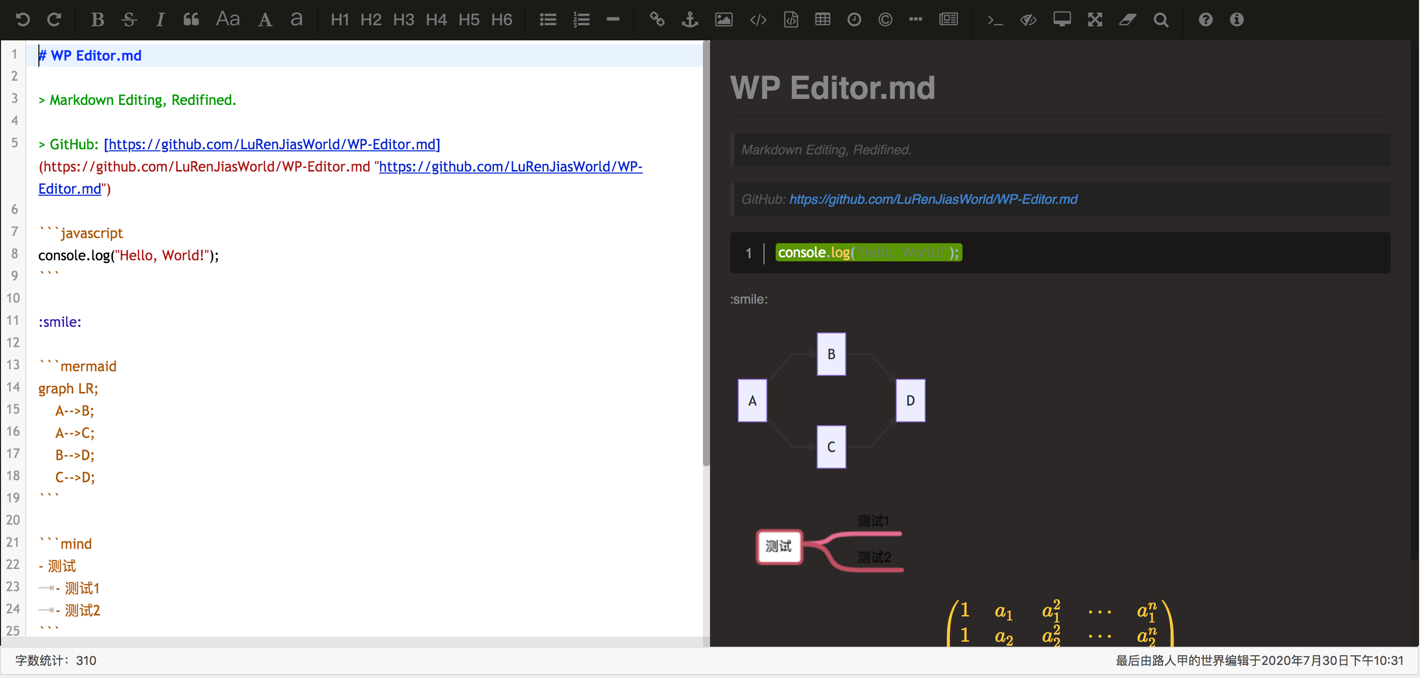
Task: Click the Redo icon in toolbar
Action: 54,20
